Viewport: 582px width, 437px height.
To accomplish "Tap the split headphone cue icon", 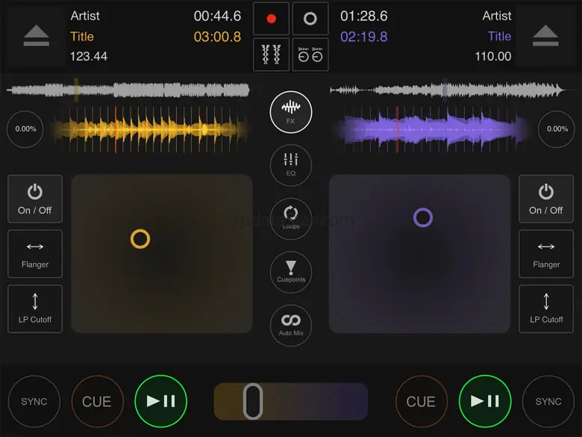I will tap(310, 55).
